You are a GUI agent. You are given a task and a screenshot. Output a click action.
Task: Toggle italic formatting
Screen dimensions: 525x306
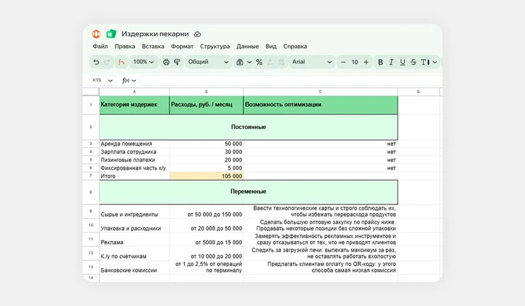pos(391,62)
